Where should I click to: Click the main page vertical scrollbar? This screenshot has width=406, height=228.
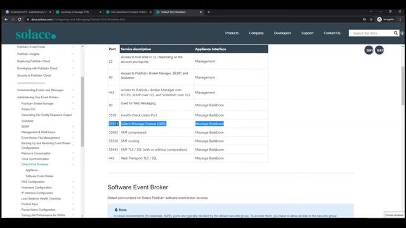(403, 86)
